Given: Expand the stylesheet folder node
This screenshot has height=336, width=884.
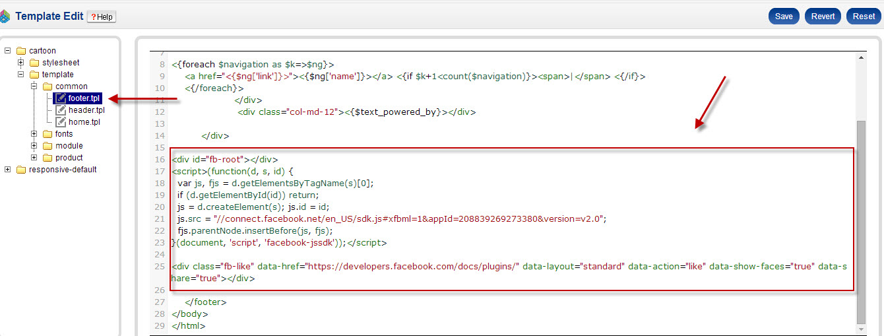Looking at the screenshot, I should click(x=21, y=63).
